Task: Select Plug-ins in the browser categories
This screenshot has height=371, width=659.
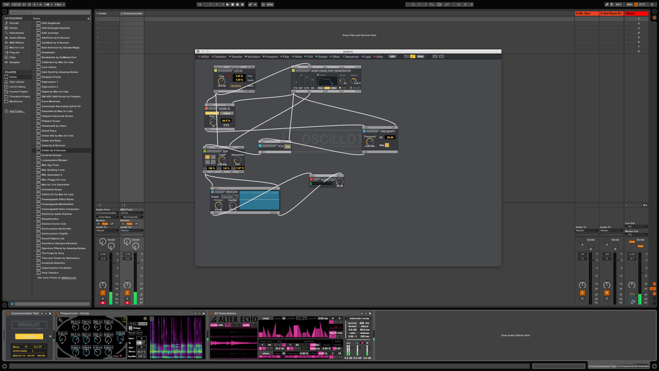Action: coord(14,52)
